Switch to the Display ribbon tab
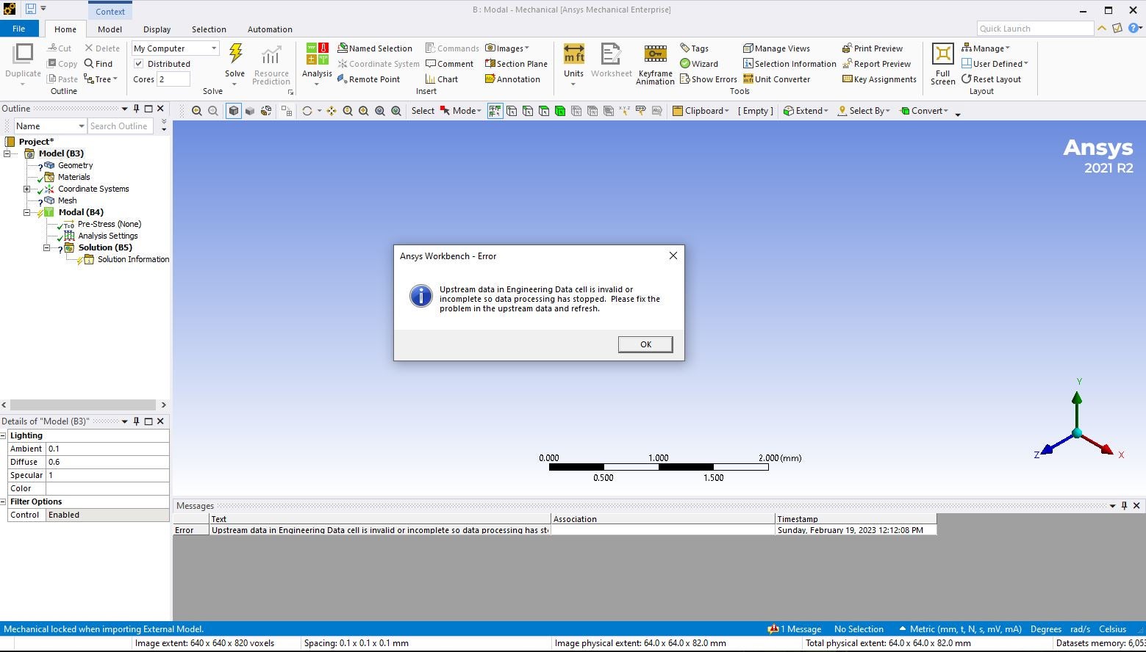The image size is (1146, 652). pyautogui.click(x=157, y=29)
